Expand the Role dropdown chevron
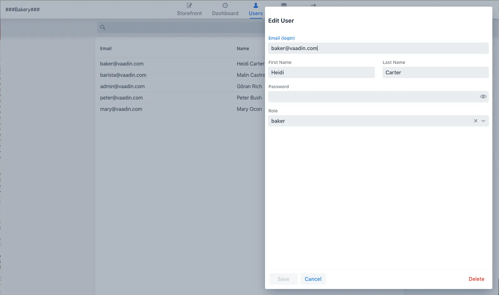Viewport: 499px width, 295px height. 483,121
